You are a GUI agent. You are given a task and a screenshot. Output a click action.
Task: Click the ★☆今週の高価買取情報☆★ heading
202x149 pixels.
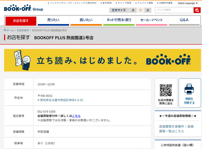pos(178,116)
